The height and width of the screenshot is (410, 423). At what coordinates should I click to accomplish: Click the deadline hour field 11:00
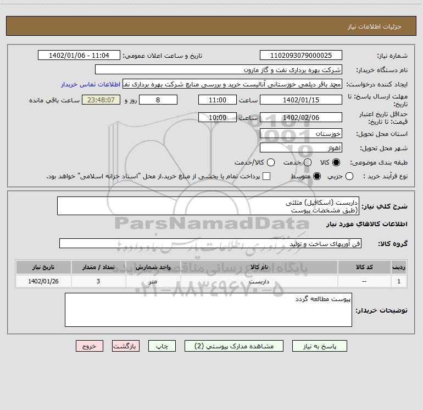click(218, 100)
